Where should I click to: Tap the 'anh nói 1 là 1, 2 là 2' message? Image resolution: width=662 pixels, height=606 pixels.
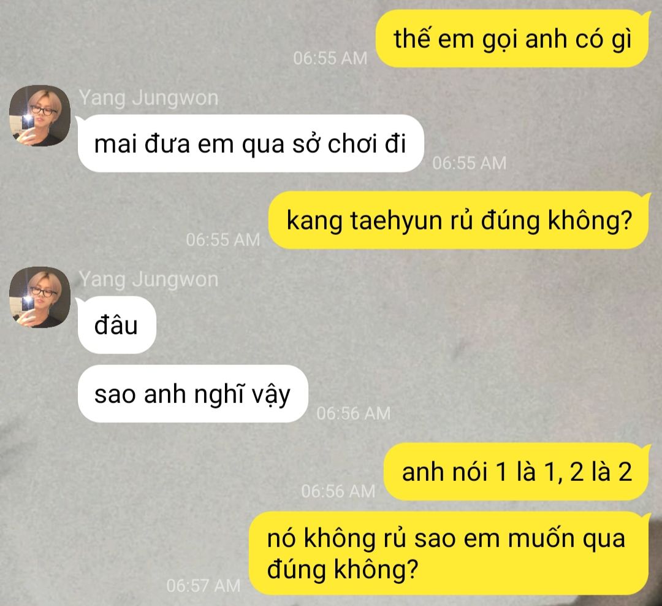tap(516, 472)
